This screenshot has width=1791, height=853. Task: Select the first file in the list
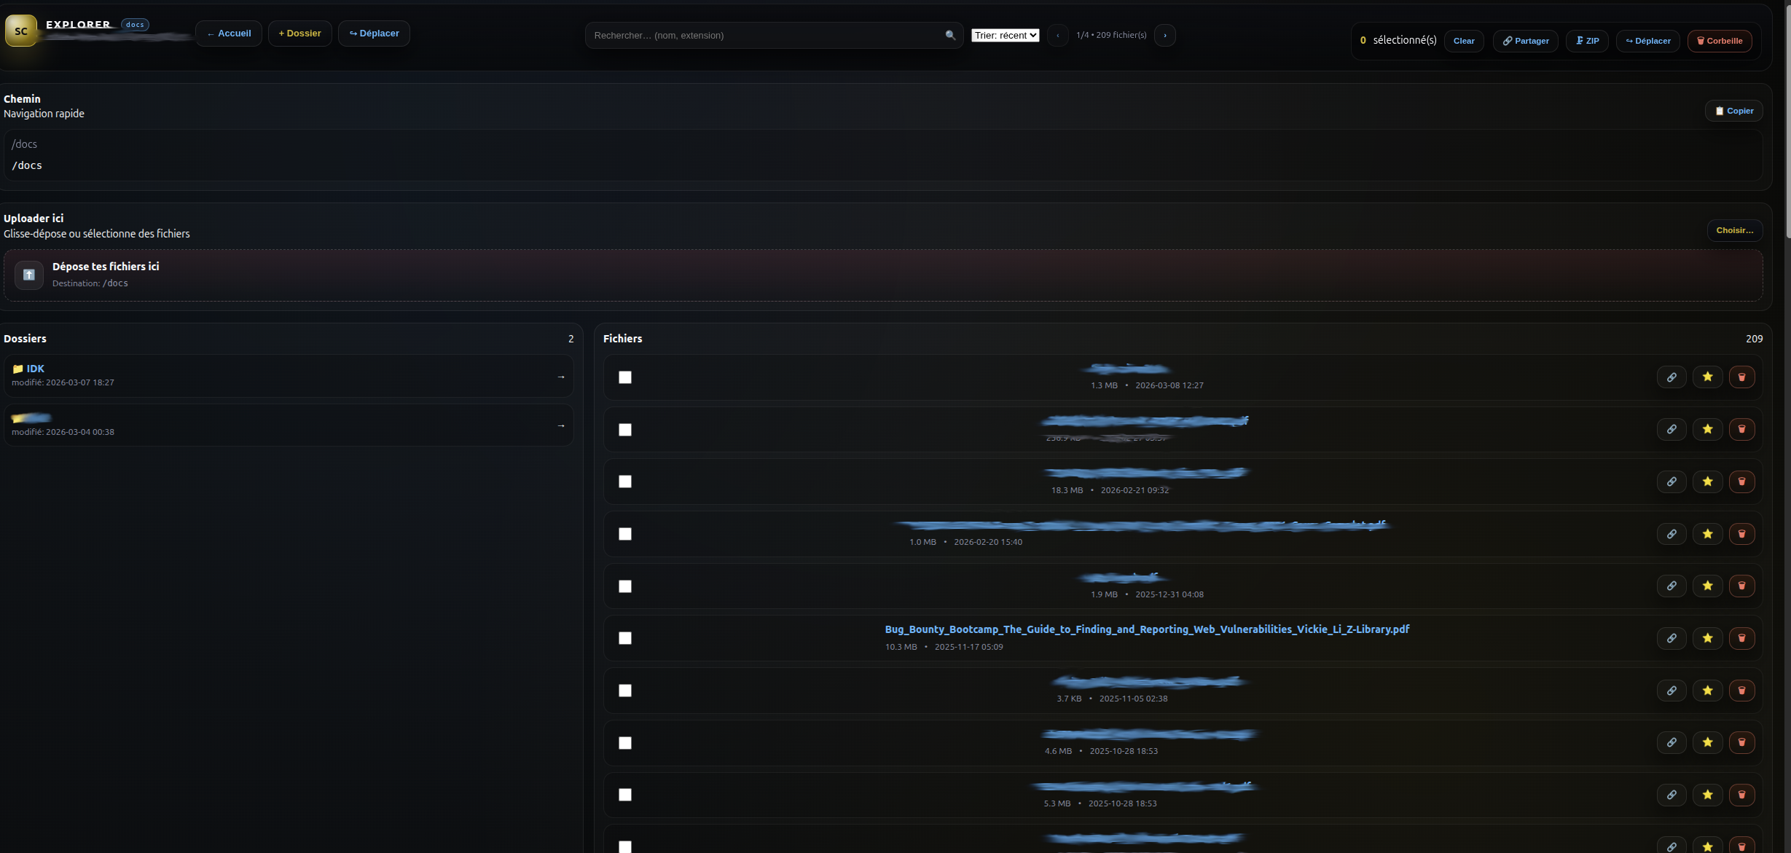tap(625, 377)
